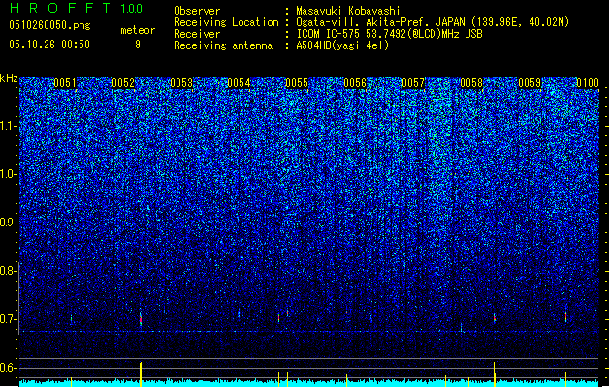The width and height of the screenshot is (610, 387).
Task: Click the 0056 time marker
Action: [355, 83]
